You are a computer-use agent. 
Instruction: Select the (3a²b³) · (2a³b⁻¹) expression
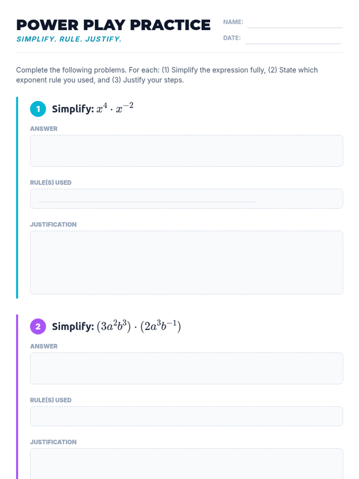[139, 326]
